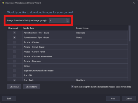Enable Arcade - Cabinet download checkbox
138x103 pixels.
(x=14, y=42)
